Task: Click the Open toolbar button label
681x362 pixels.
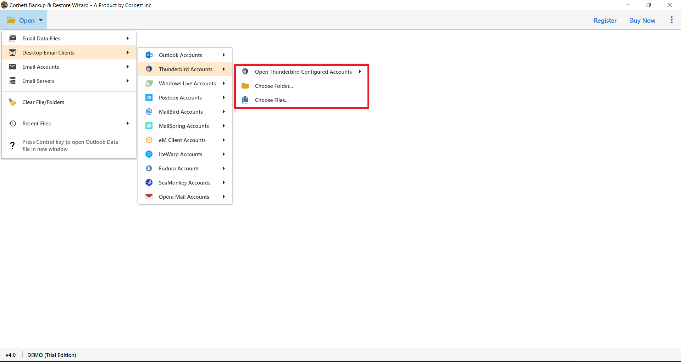Action: click(27, 20)
